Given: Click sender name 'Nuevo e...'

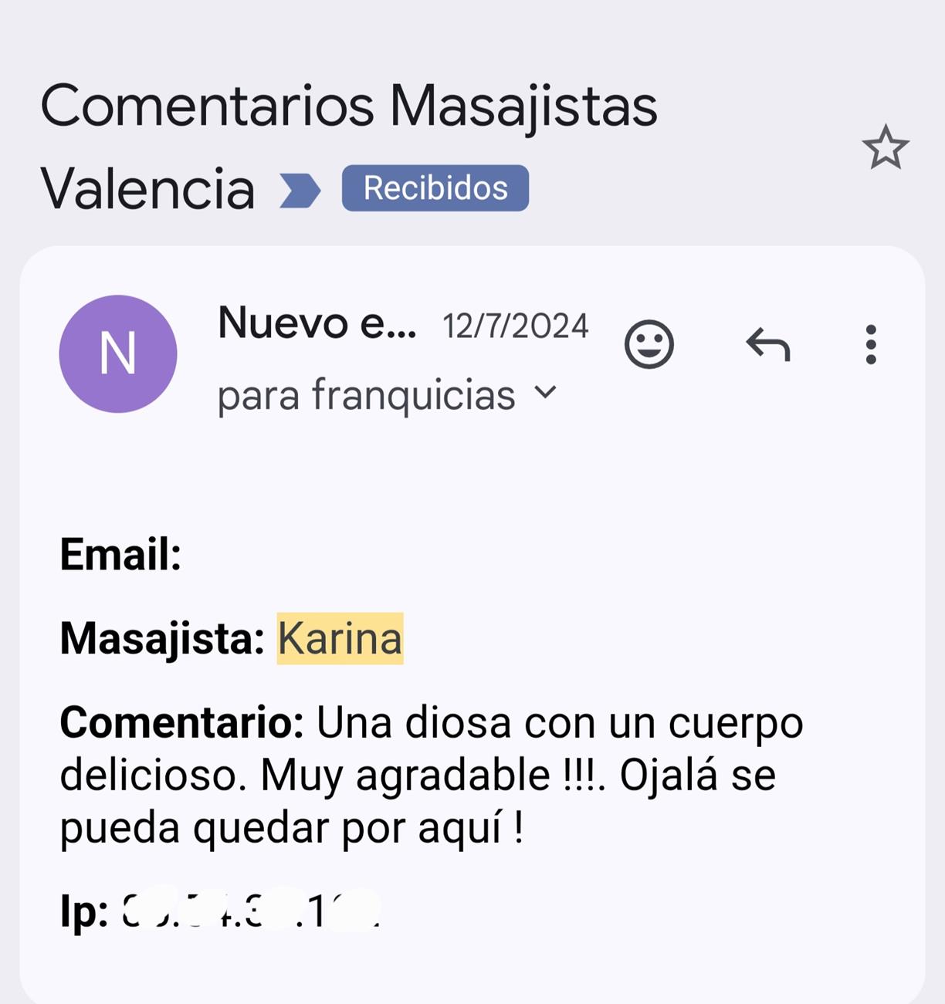Looking at the screenshot, I should (317, 323).
